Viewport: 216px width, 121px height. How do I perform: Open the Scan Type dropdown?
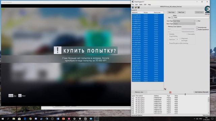184,21
